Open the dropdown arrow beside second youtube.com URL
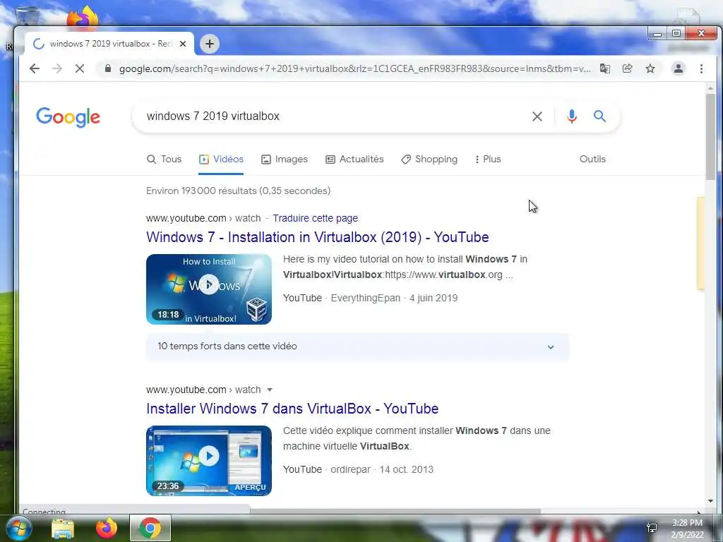 pyautogui.click(x=270, y=390)
